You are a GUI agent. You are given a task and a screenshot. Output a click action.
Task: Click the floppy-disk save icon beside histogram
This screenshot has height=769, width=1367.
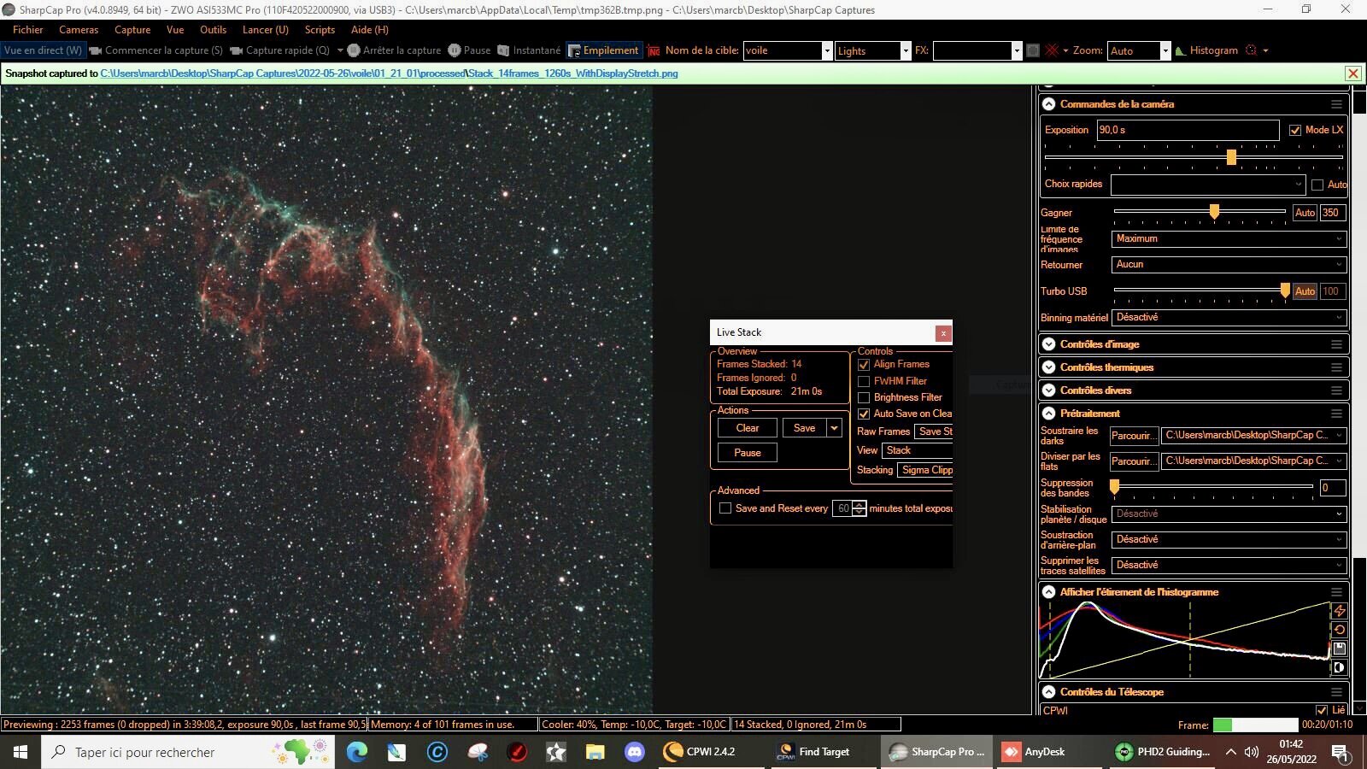1339,649
